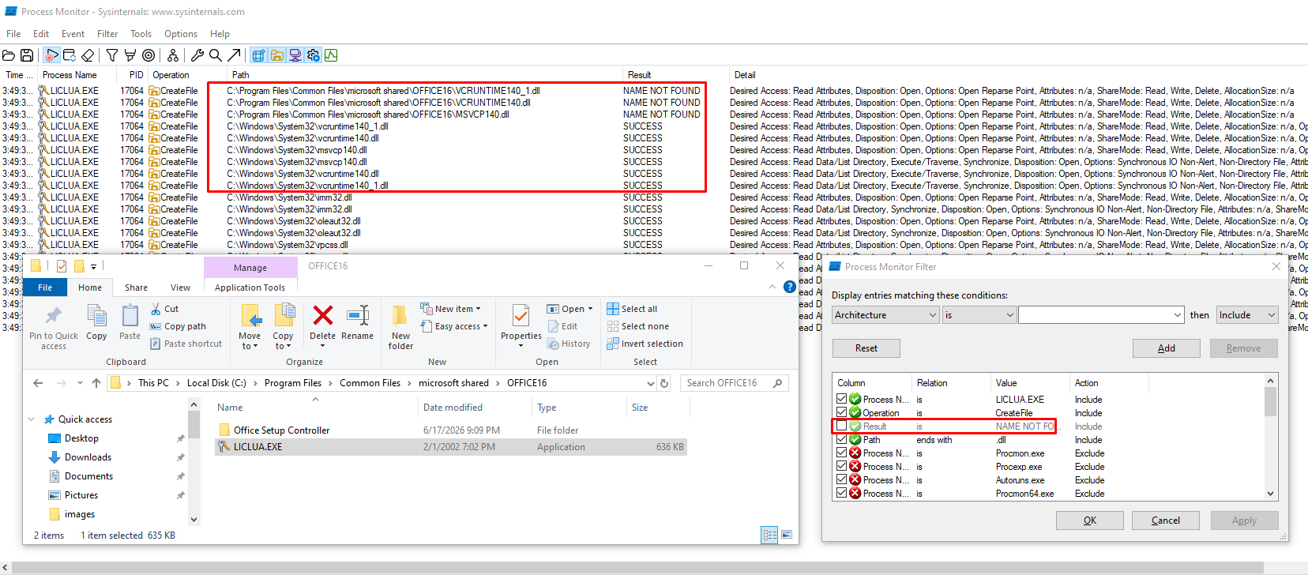
Task: Click Cancel in Process Monitor Filter
Action: pos(1166,521)
